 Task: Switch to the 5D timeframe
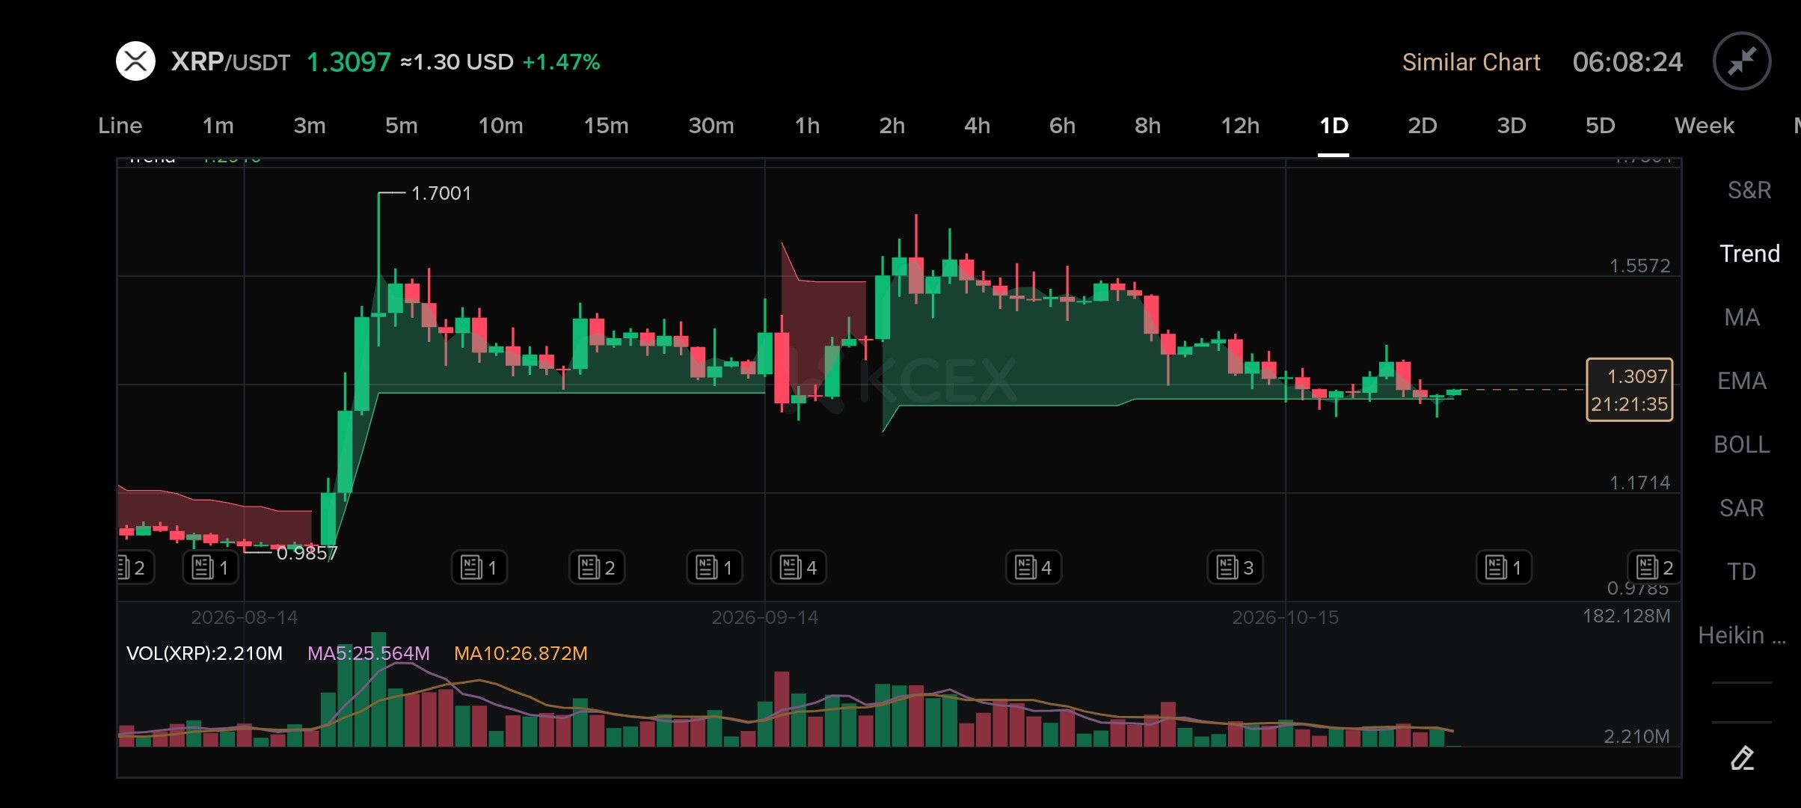[x=1601, y=126]
